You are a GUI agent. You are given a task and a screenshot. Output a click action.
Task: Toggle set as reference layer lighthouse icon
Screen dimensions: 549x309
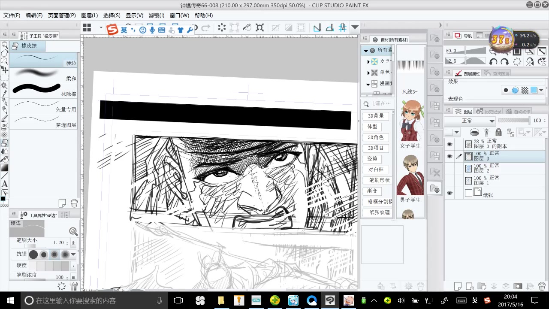coord(487,132)
